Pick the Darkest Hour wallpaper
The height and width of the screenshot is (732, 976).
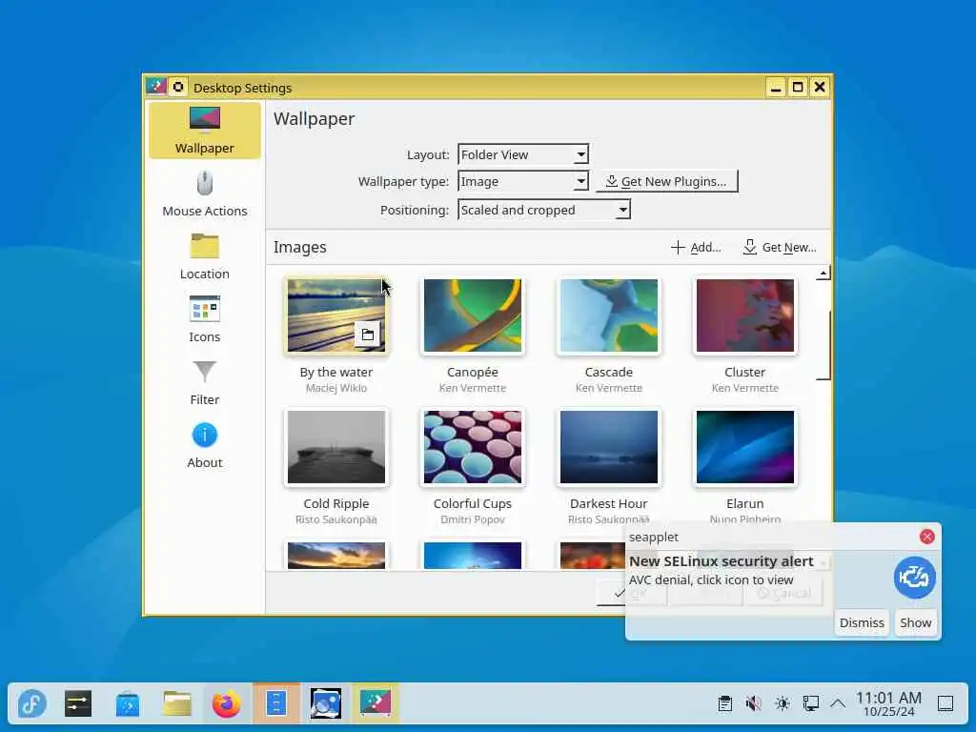[609, 447]
